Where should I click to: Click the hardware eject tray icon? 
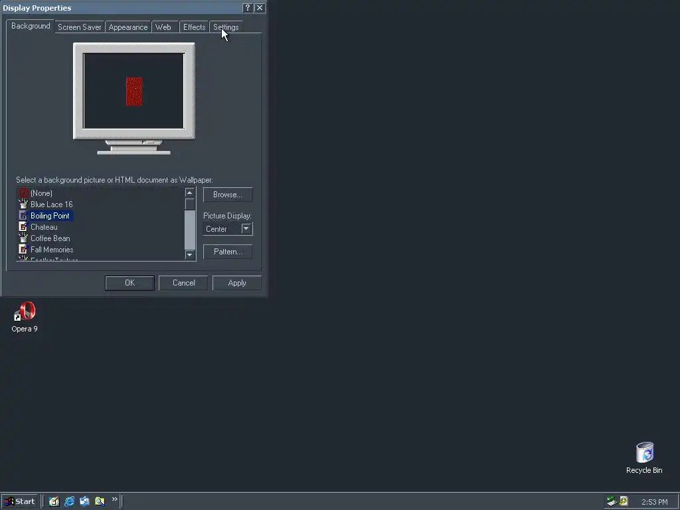click(x=612, y=501)
